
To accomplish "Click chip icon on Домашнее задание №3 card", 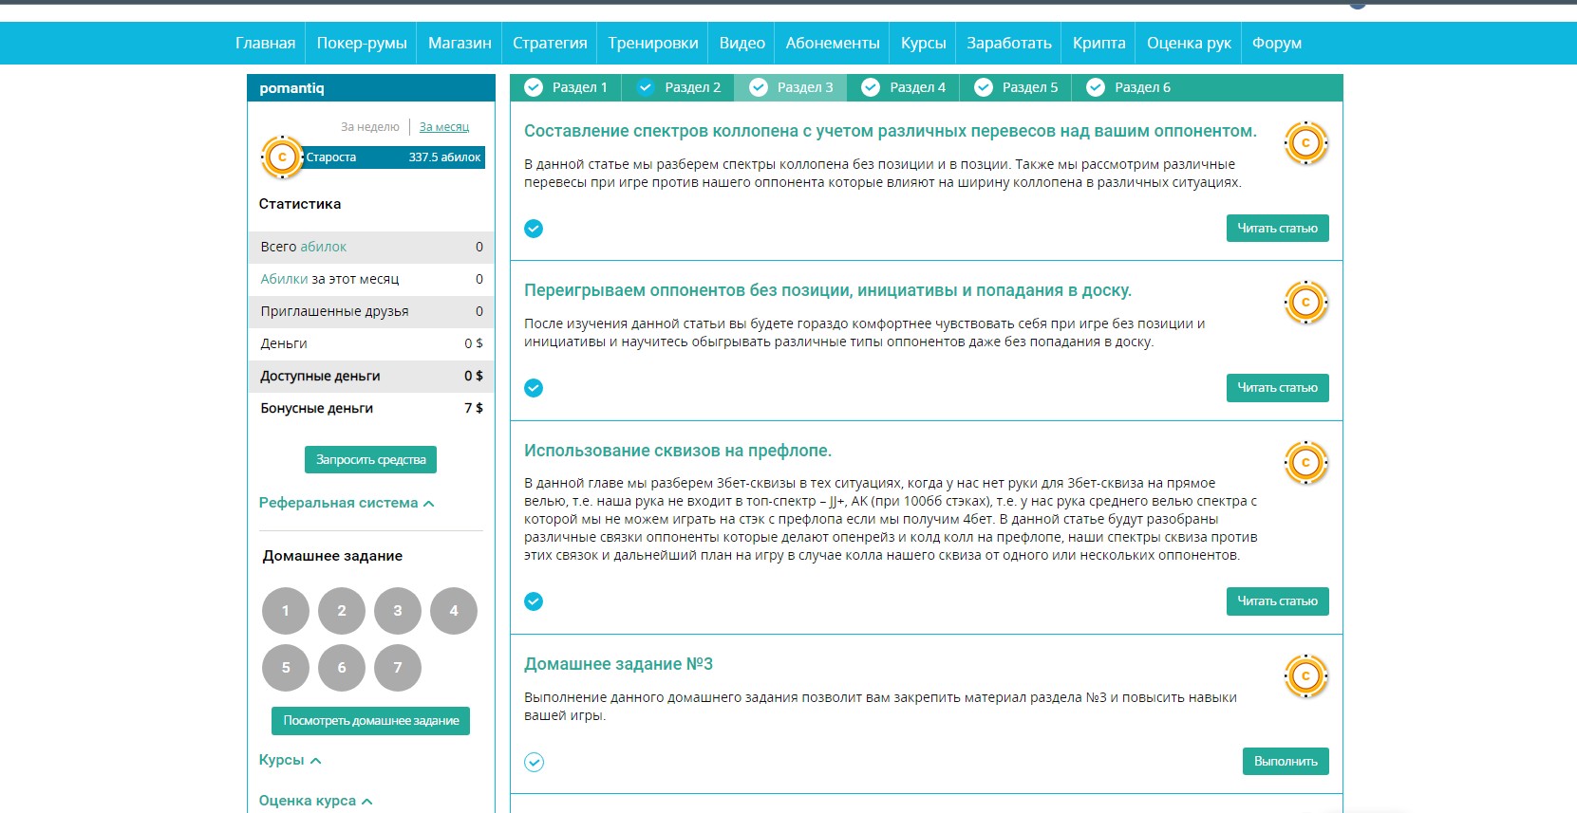I will tap(1305, 676).
